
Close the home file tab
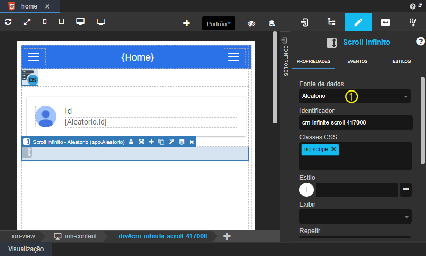tap(47, 6)
